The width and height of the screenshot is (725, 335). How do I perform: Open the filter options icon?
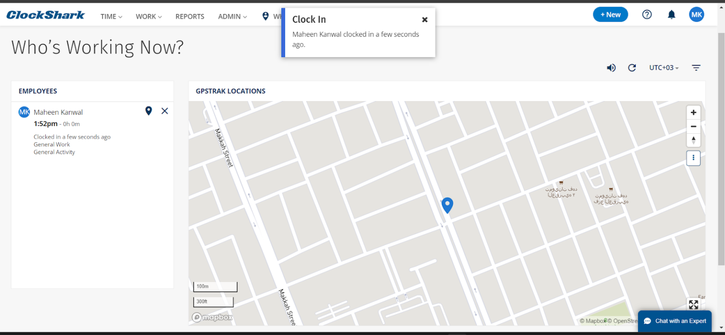pyautogui.click(x=696, y=68)
